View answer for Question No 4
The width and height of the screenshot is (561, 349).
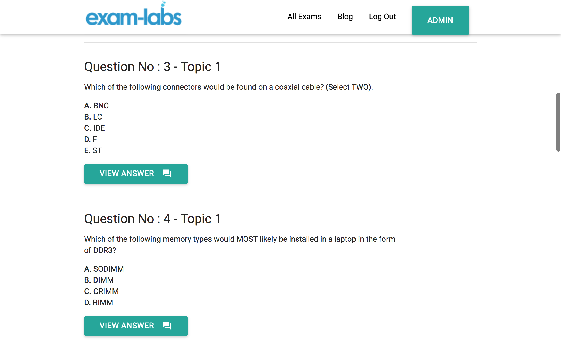point(136,326)
